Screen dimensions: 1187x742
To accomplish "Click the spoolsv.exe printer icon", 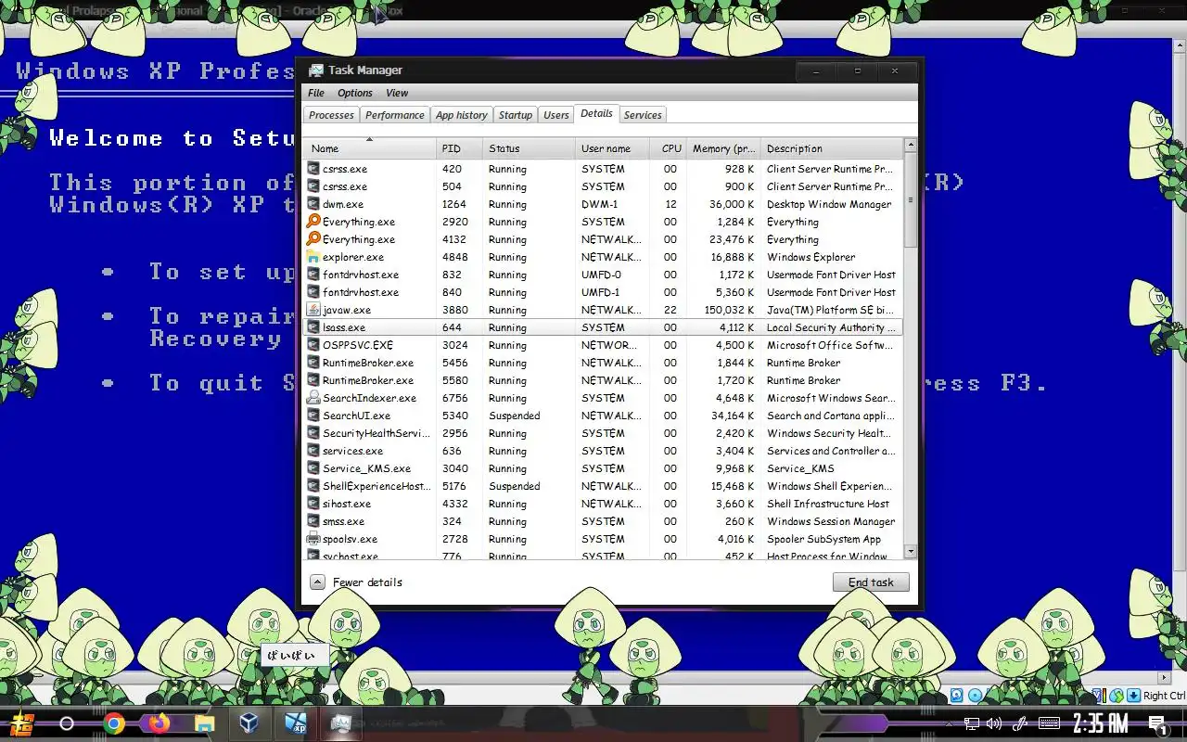I will pos(313,539).
